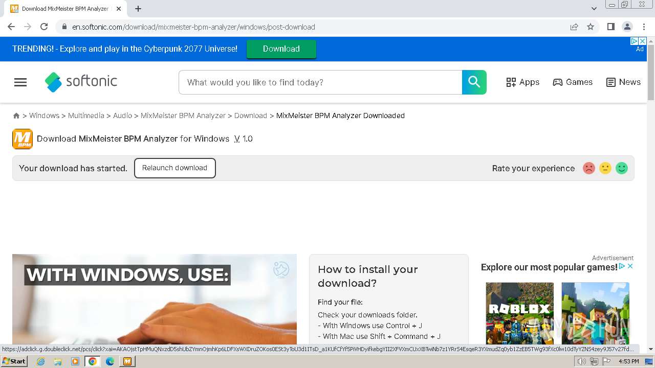Viewport: 655px width, 368px height.
Task: Open the Apps menu
Action: point(522,82)
